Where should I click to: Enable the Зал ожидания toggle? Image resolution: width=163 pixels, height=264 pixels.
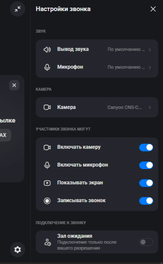(x=146, y=242)
